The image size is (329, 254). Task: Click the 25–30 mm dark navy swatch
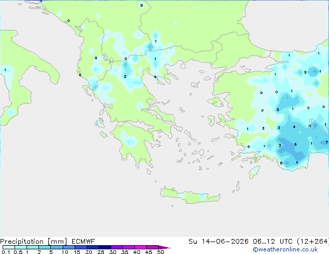pos(104,247)
